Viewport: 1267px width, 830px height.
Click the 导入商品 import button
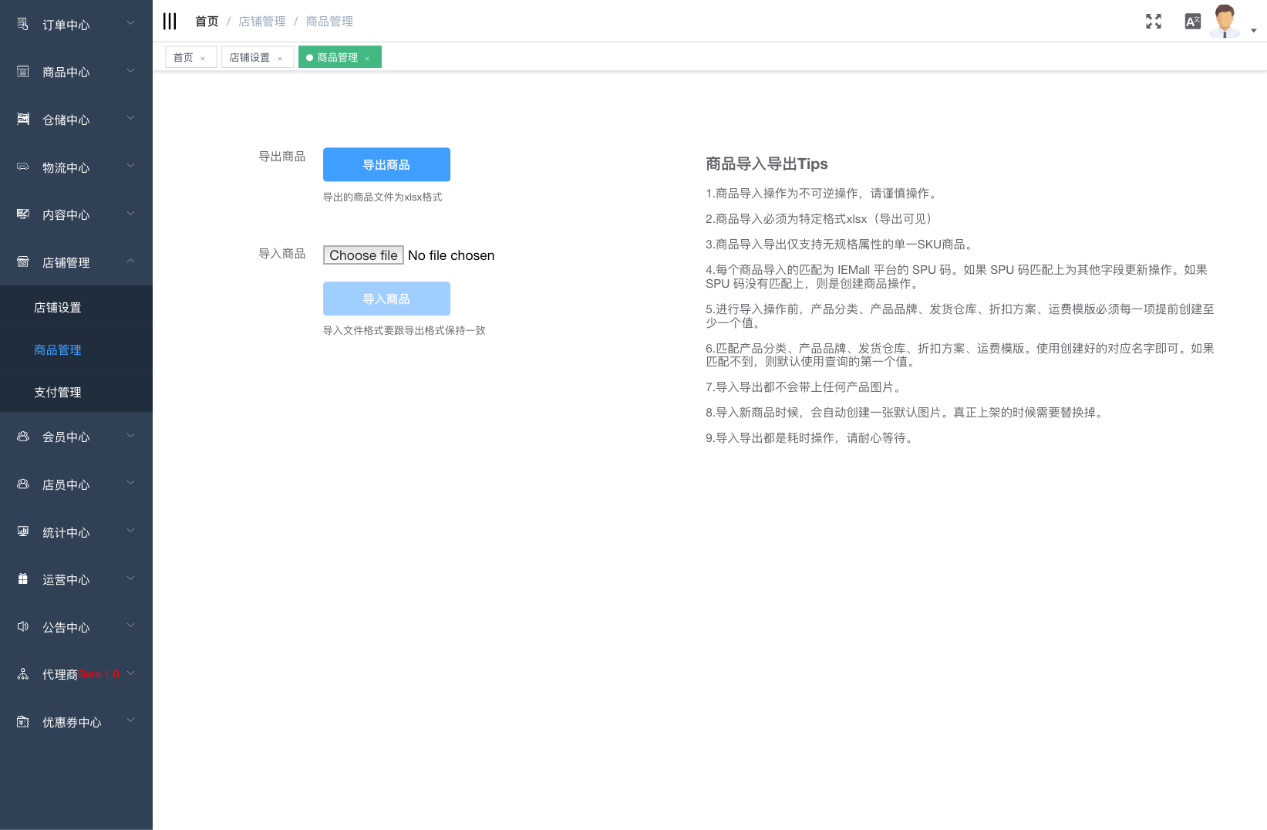pyautogui.click(x=386, y=299)
